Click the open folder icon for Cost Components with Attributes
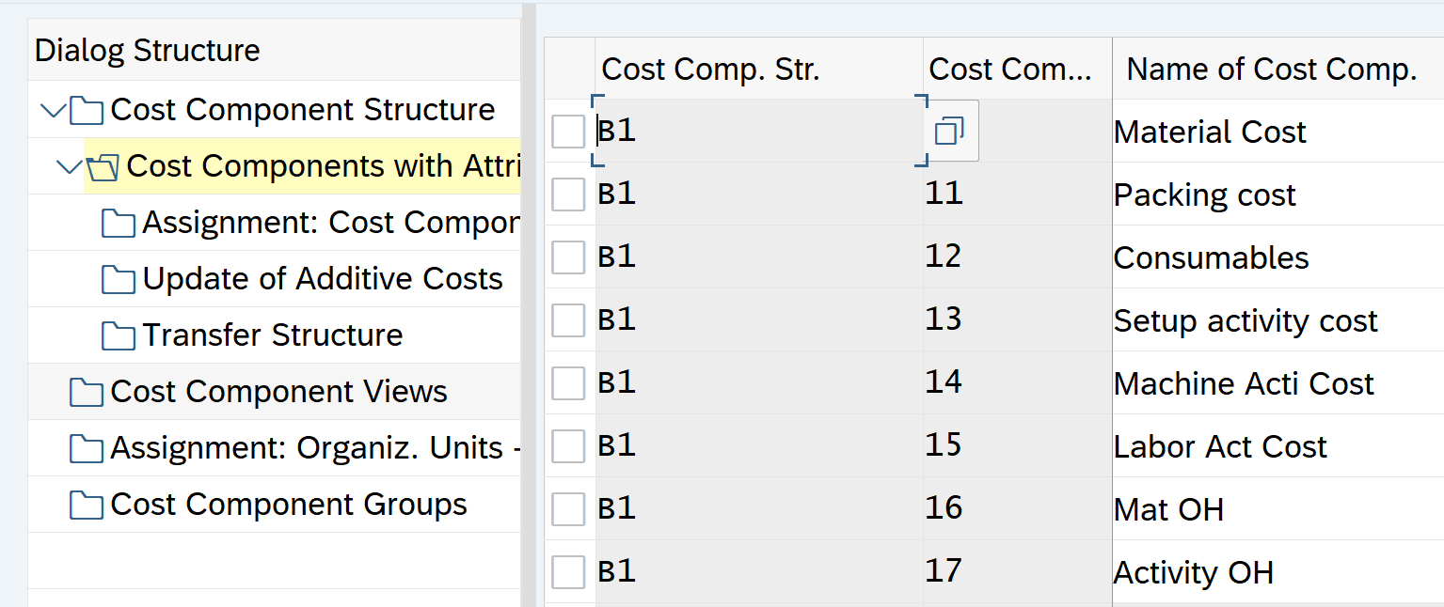1444x607 pixels. pyautogui.click(x=103, y=167)
